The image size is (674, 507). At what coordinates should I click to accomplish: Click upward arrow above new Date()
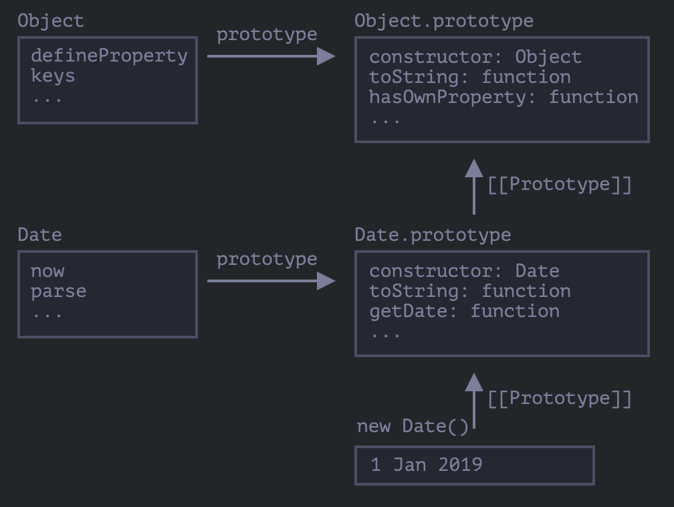474,401
